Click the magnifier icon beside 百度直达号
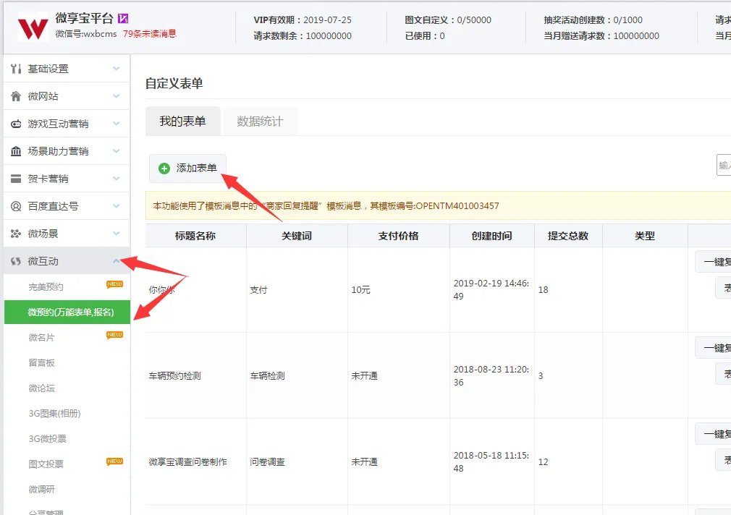This screenshot has width=731, height=515. pyautogui.click(x=17, y=206)
